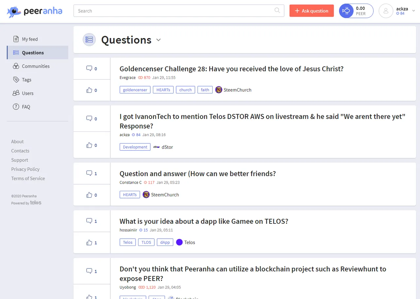
Task: Open the Gamee on TELOS question
Action: [204, 221]
